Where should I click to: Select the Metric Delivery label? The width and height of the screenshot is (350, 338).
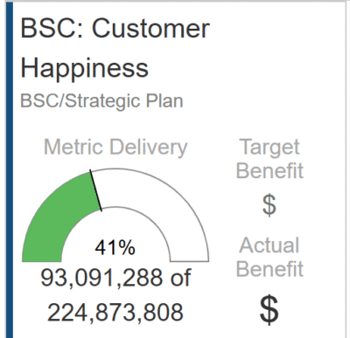click(115, 147)
